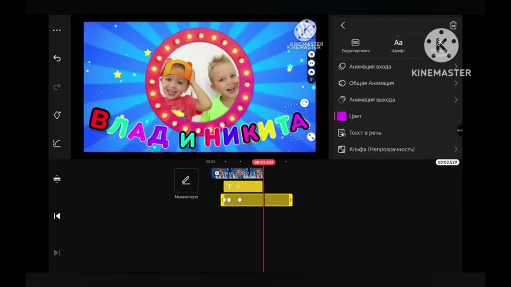
Task: Open the magenta Цвет color swatch
Action: (342, 116)
